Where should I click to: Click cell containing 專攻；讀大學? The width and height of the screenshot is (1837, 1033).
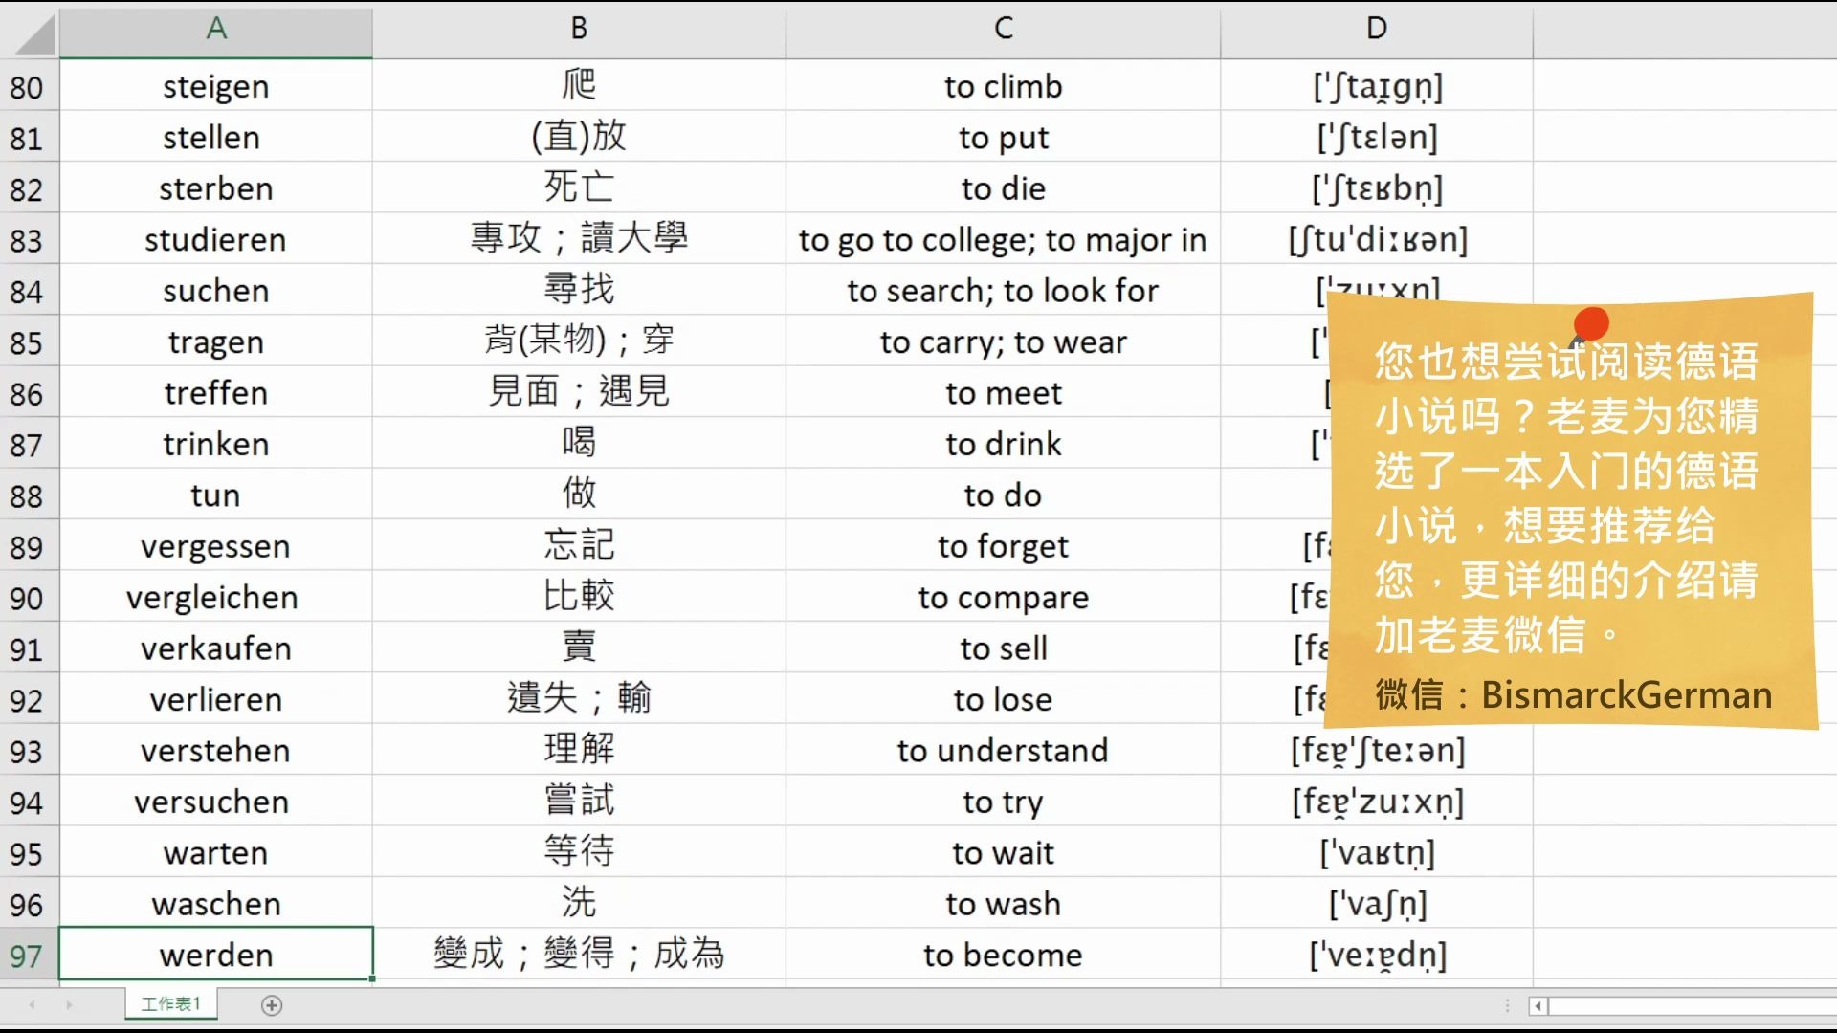[579, 239]
